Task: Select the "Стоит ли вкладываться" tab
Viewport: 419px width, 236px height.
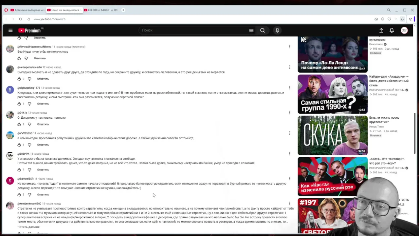Action: (64, 10)
